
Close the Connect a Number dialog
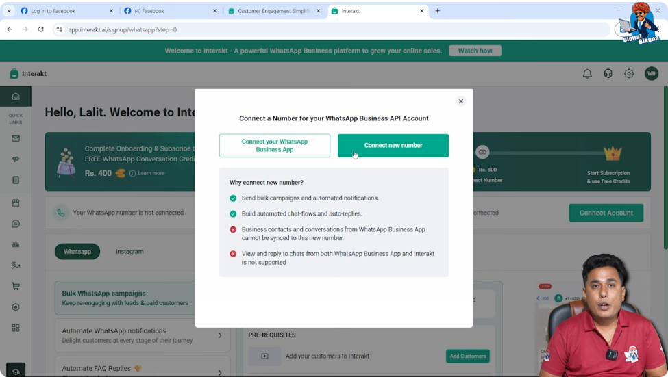460,101
